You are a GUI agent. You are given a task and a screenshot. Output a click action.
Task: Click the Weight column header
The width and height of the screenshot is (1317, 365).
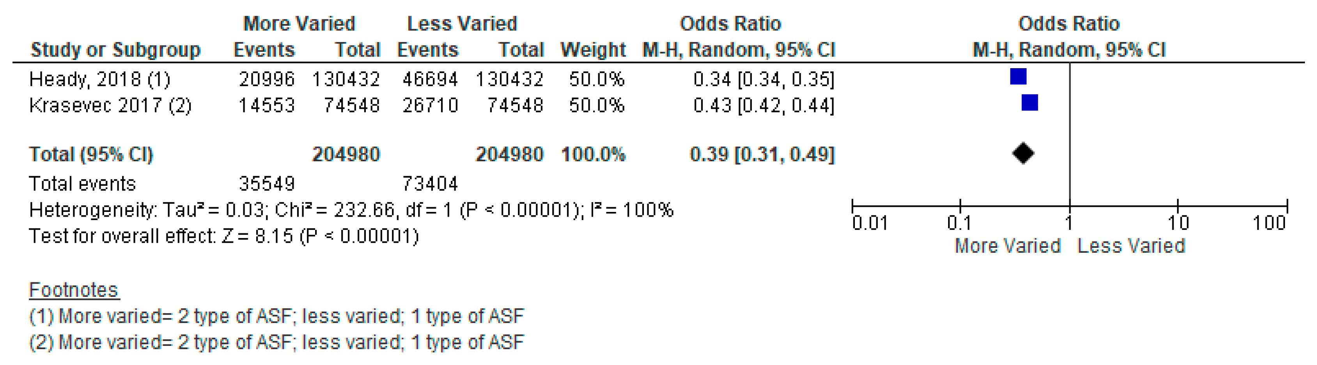pyautogui.click(x=593, y=50)
